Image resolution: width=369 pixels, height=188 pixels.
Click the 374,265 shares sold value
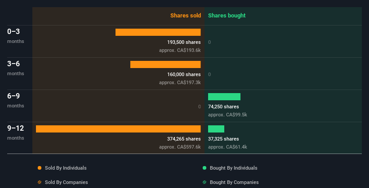[x=184, y=139]
